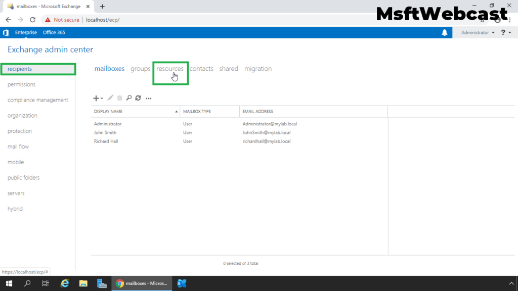Open Task View on taskbar
This screenshot has height=291, width=518.
tap(45, 283)
